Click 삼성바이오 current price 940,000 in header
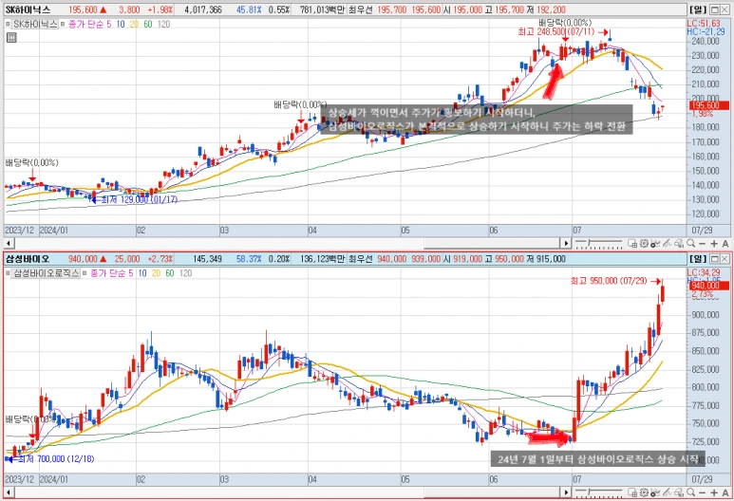The height and width of the screenshot is (501, 734). pos(83,259)
